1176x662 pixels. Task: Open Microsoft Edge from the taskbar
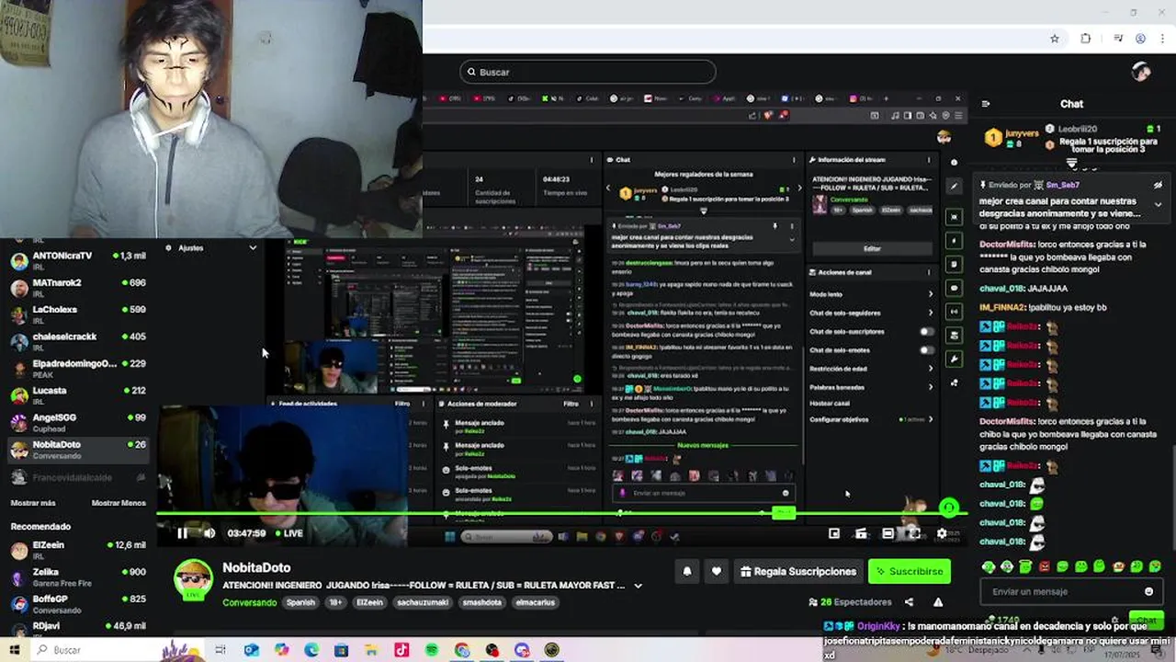(x=311, y=650)
